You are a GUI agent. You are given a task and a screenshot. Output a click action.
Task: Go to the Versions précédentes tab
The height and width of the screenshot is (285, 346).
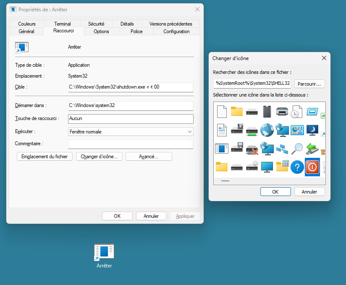click(170, 24)
